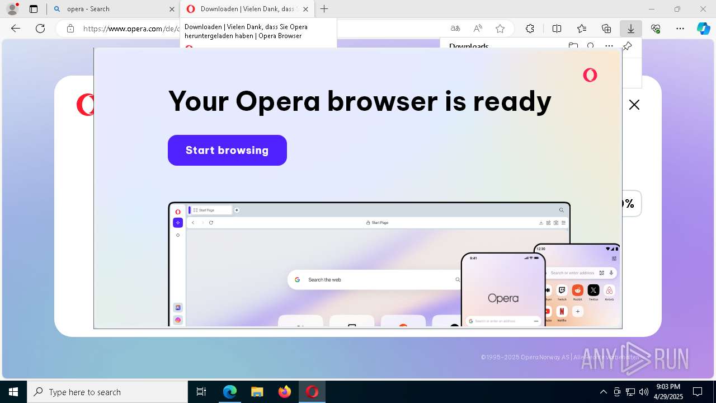Open the Copilot sidebar
Screen dimensions: 716x403
click(x=703, y=29)
